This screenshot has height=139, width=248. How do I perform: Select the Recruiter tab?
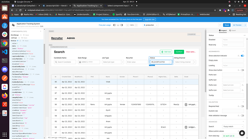click(x=57, y=38)
